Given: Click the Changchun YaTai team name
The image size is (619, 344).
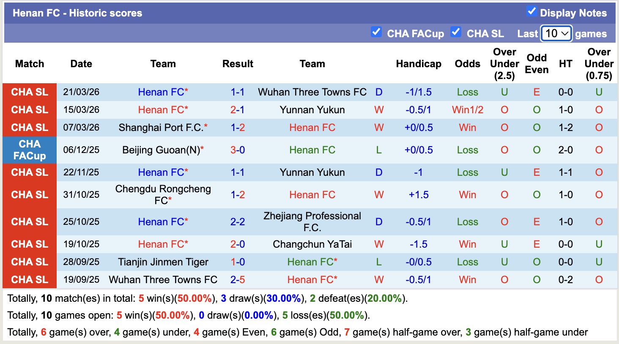Looking at the screenshot, I should 312,244.
